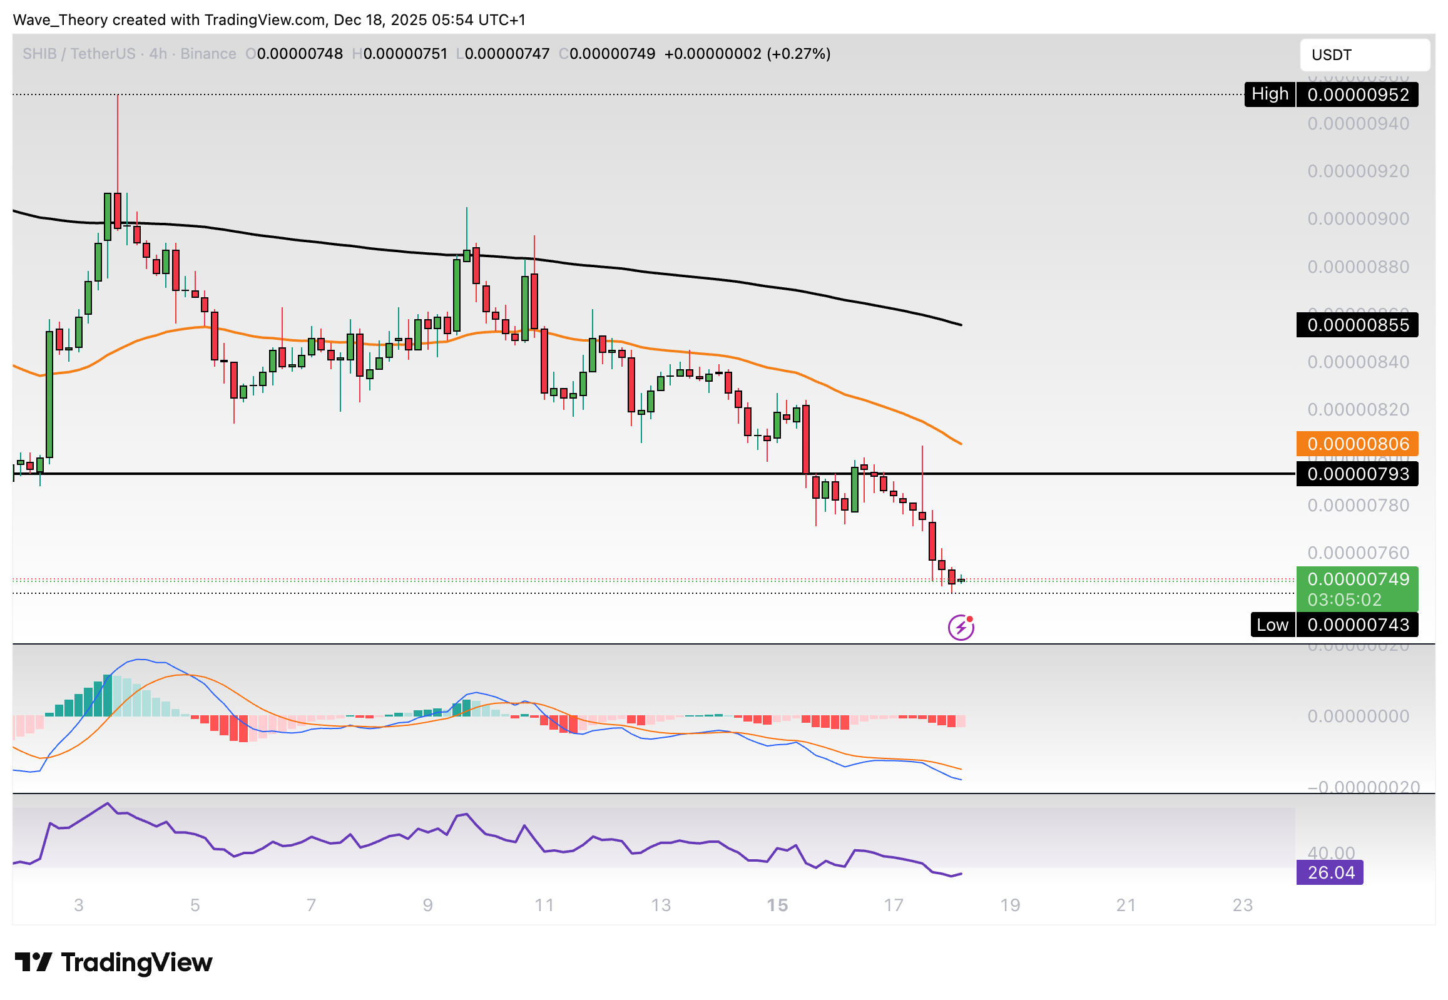Click the TradingView logo at bottom
1448x1000 pixels.
point(113,962)
